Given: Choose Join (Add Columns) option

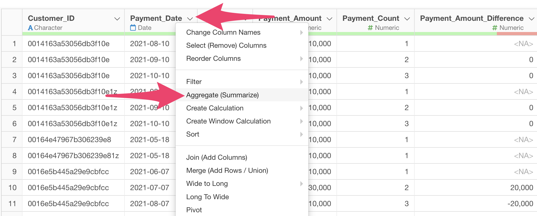Looking at the screenshot, I should point(217,157).
